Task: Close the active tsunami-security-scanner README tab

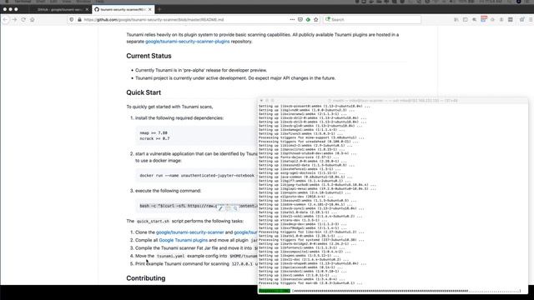Action: click(150, 9)
